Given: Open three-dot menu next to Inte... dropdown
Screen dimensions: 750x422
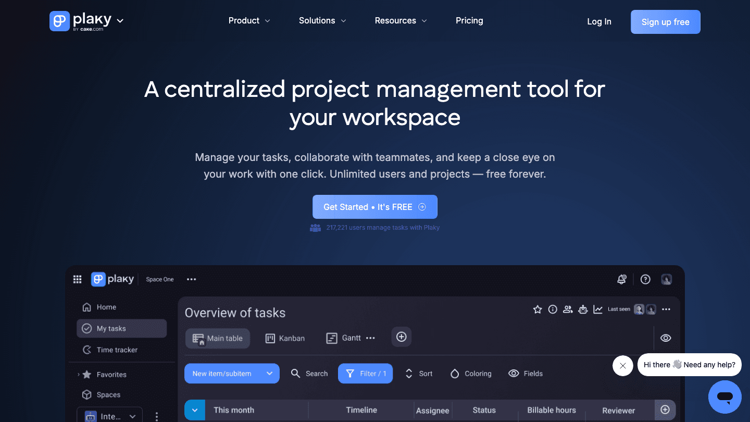Looking at the screenshot, I should tap(157, 416).
